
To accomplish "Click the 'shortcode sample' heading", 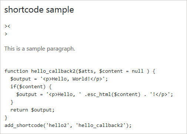I will tap(39, 10).
